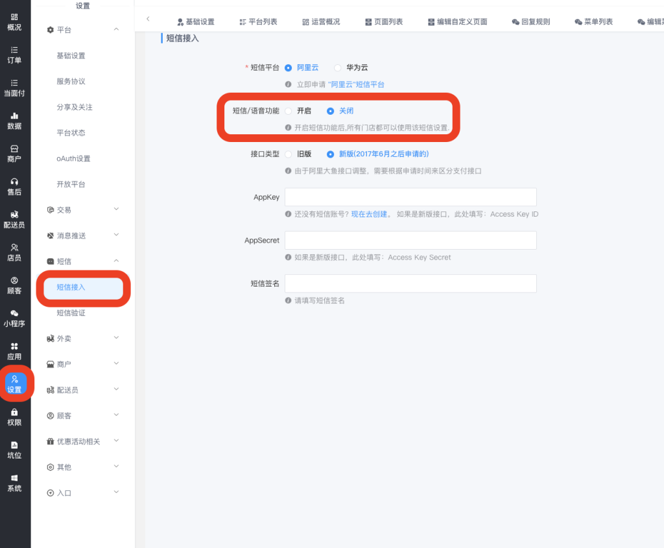Open the 回复规则 tab
Viewport: 664px width, 548px height.
(530, 22)
